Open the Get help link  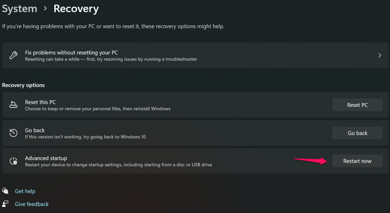[x=25, y=191]
